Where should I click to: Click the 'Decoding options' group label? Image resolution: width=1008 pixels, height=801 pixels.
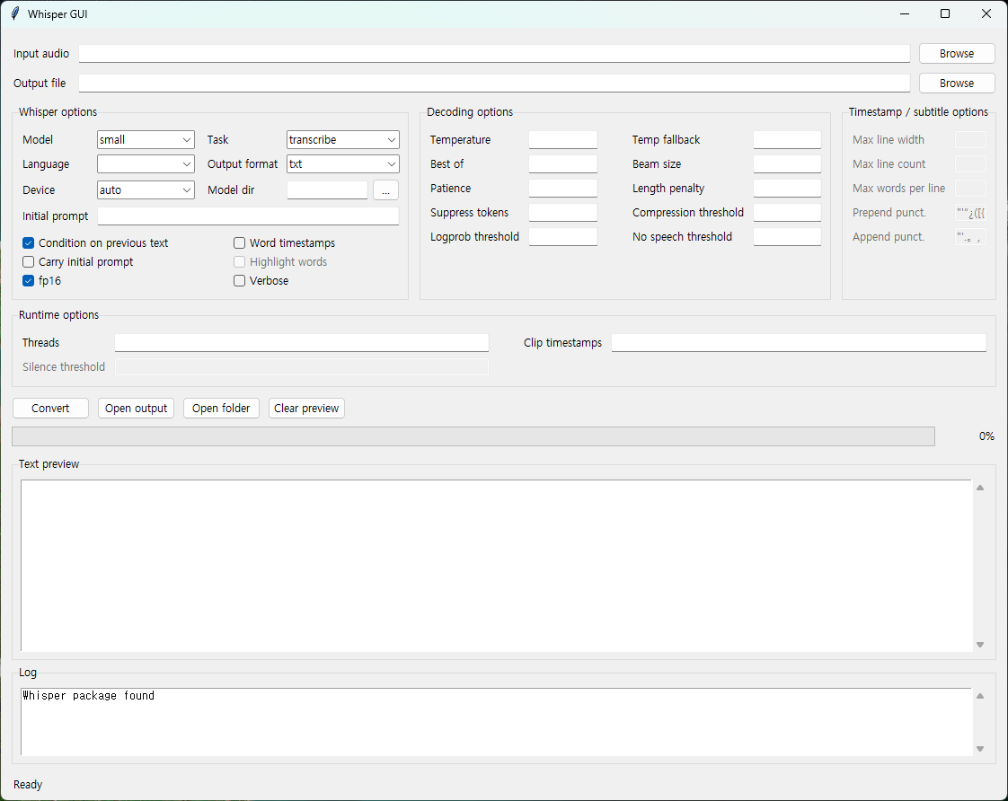(470, 111)
